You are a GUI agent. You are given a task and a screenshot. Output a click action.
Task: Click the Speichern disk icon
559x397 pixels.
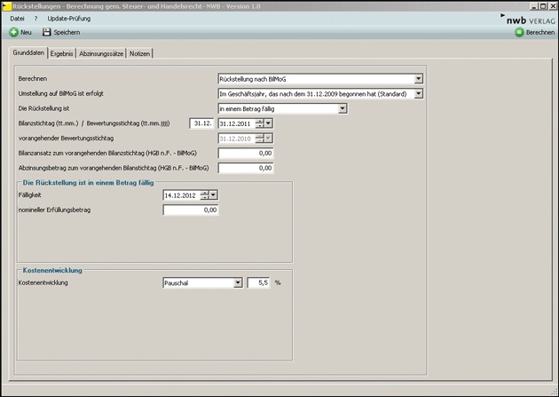coord(47,32)
